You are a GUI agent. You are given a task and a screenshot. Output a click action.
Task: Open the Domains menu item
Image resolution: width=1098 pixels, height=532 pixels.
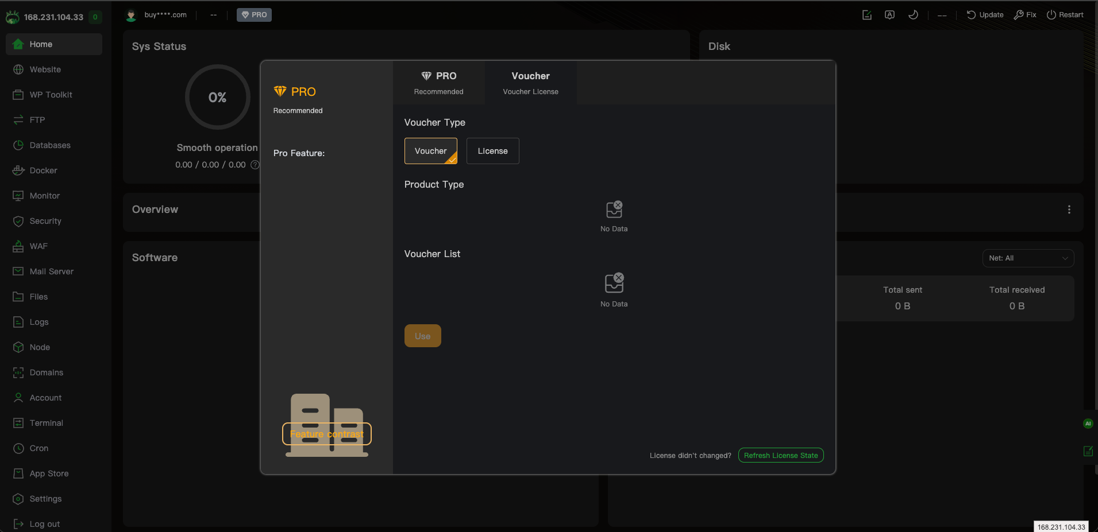pos(54,372)
